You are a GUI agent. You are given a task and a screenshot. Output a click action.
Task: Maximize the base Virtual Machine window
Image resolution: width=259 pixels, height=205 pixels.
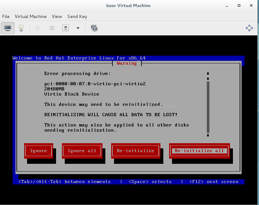click(x=239, y=5)
